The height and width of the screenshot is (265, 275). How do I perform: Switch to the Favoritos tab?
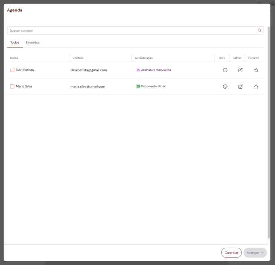pyautogui.click(x=33, y=43)
